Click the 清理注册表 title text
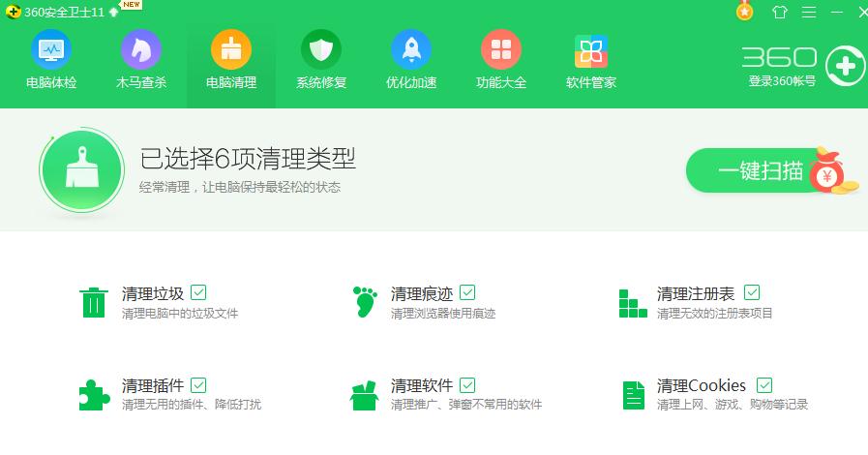Image resolution: width=868 pixels, height=455 pixels. (x=696, y=293)
